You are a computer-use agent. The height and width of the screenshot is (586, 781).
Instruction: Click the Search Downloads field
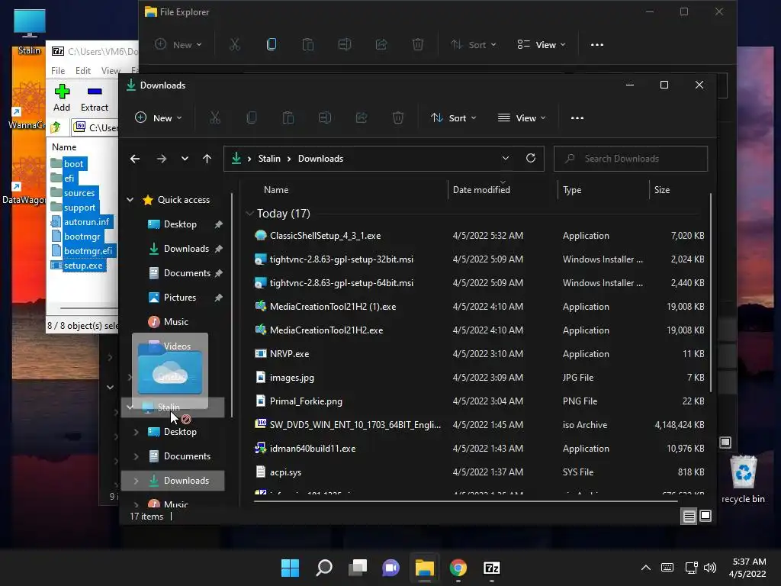pyautogui.click(x=631, y=159)
